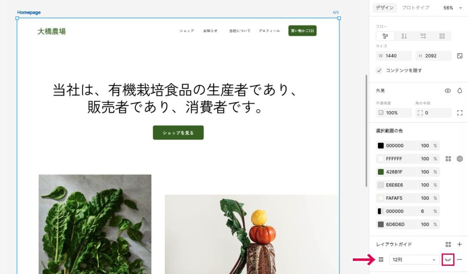Choose horizontal auto layout flow icon

423,36
